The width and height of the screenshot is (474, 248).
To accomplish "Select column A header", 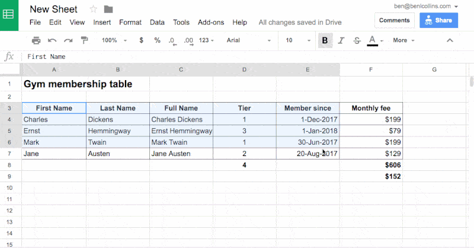I will 54,69.
